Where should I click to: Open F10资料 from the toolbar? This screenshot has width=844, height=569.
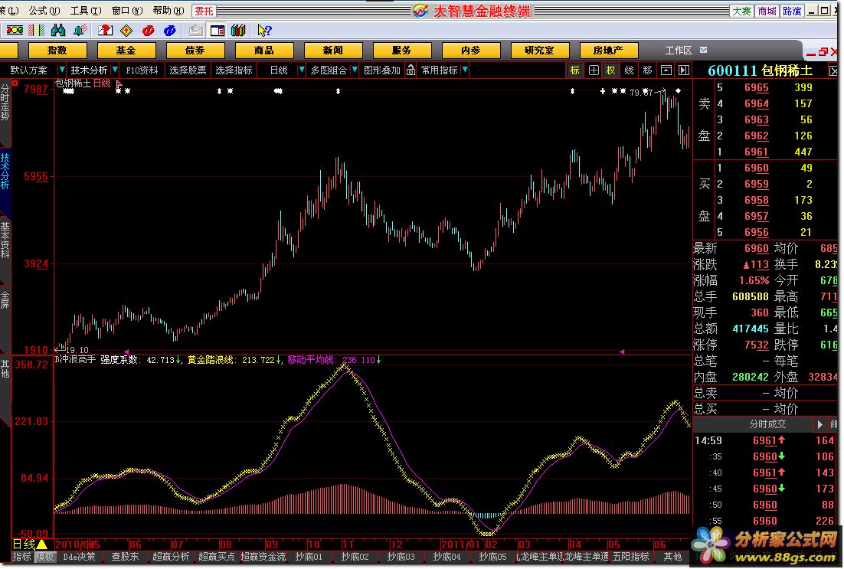[142, 70]
